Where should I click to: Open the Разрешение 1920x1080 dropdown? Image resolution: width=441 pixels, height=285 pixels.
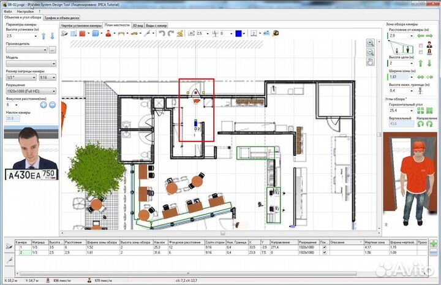point(31,91)
